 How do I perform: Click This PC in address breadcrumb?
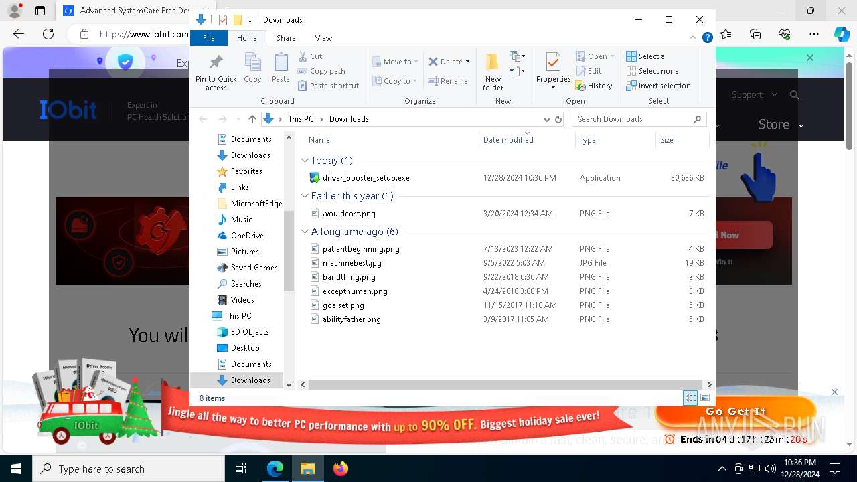301,119
